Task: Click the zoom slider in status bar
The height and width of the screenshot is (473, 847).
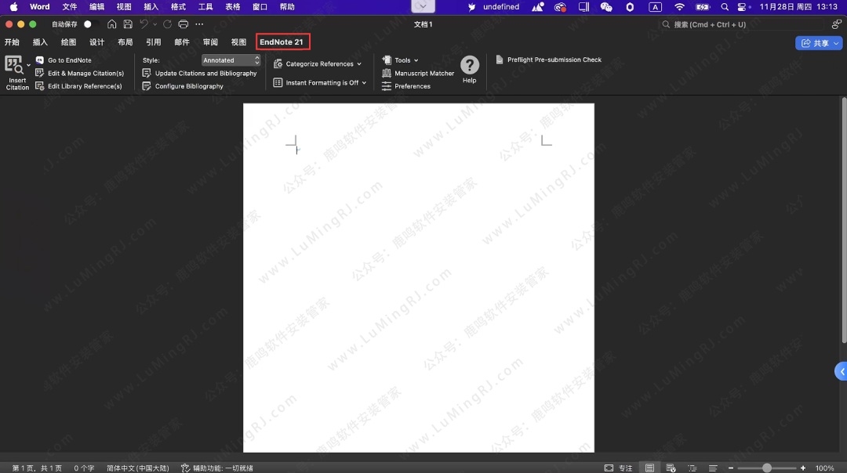Action: [x=766, y=468]
